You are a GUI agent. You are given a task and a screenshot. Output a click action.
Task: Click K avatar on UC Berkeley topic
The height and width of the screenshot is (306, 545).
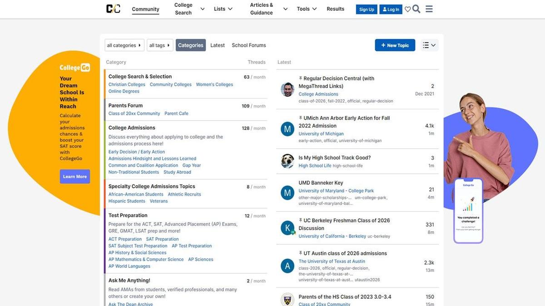pos(287,228)
